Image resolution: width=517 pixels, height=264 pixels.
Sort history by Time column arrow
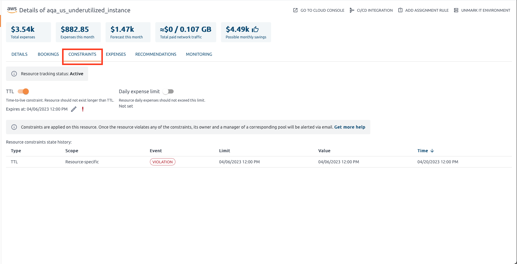pyautogui.click(x=432, y=151)
